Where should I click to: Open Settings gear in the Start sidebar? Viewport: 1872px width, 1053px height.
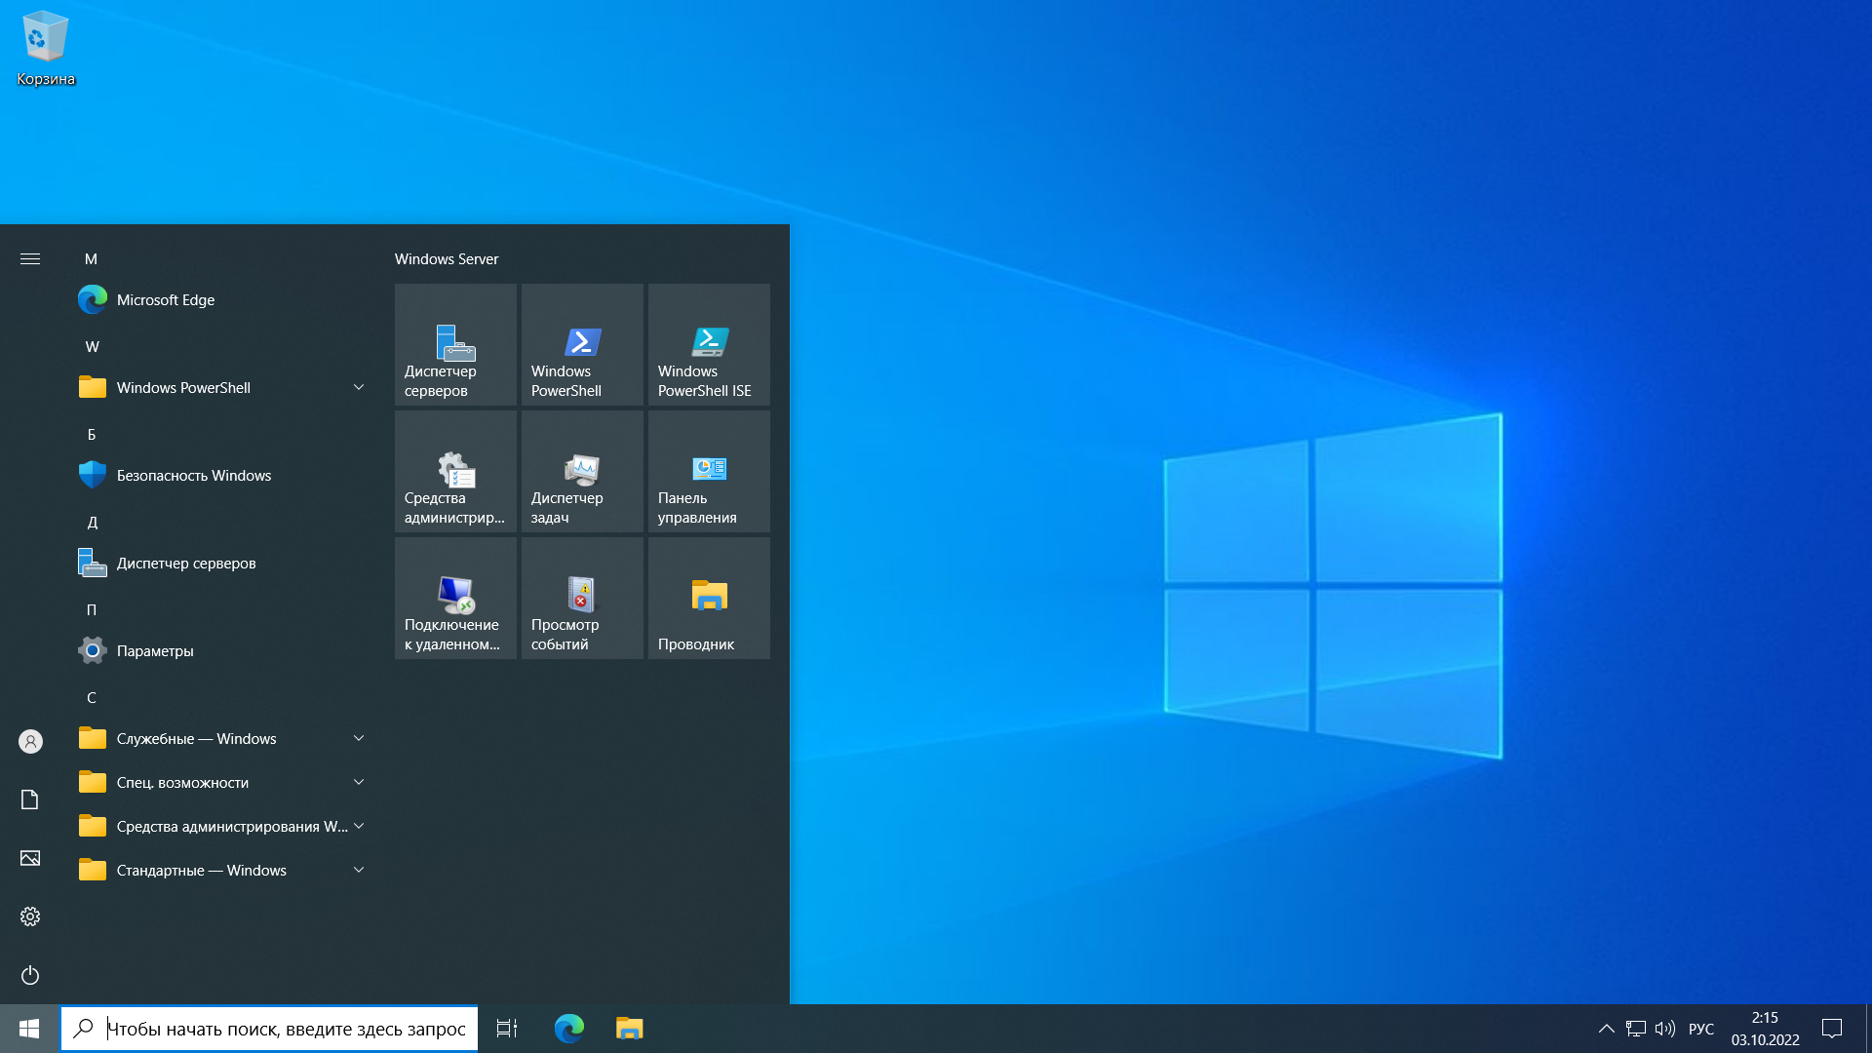click(x=30, y=916)
